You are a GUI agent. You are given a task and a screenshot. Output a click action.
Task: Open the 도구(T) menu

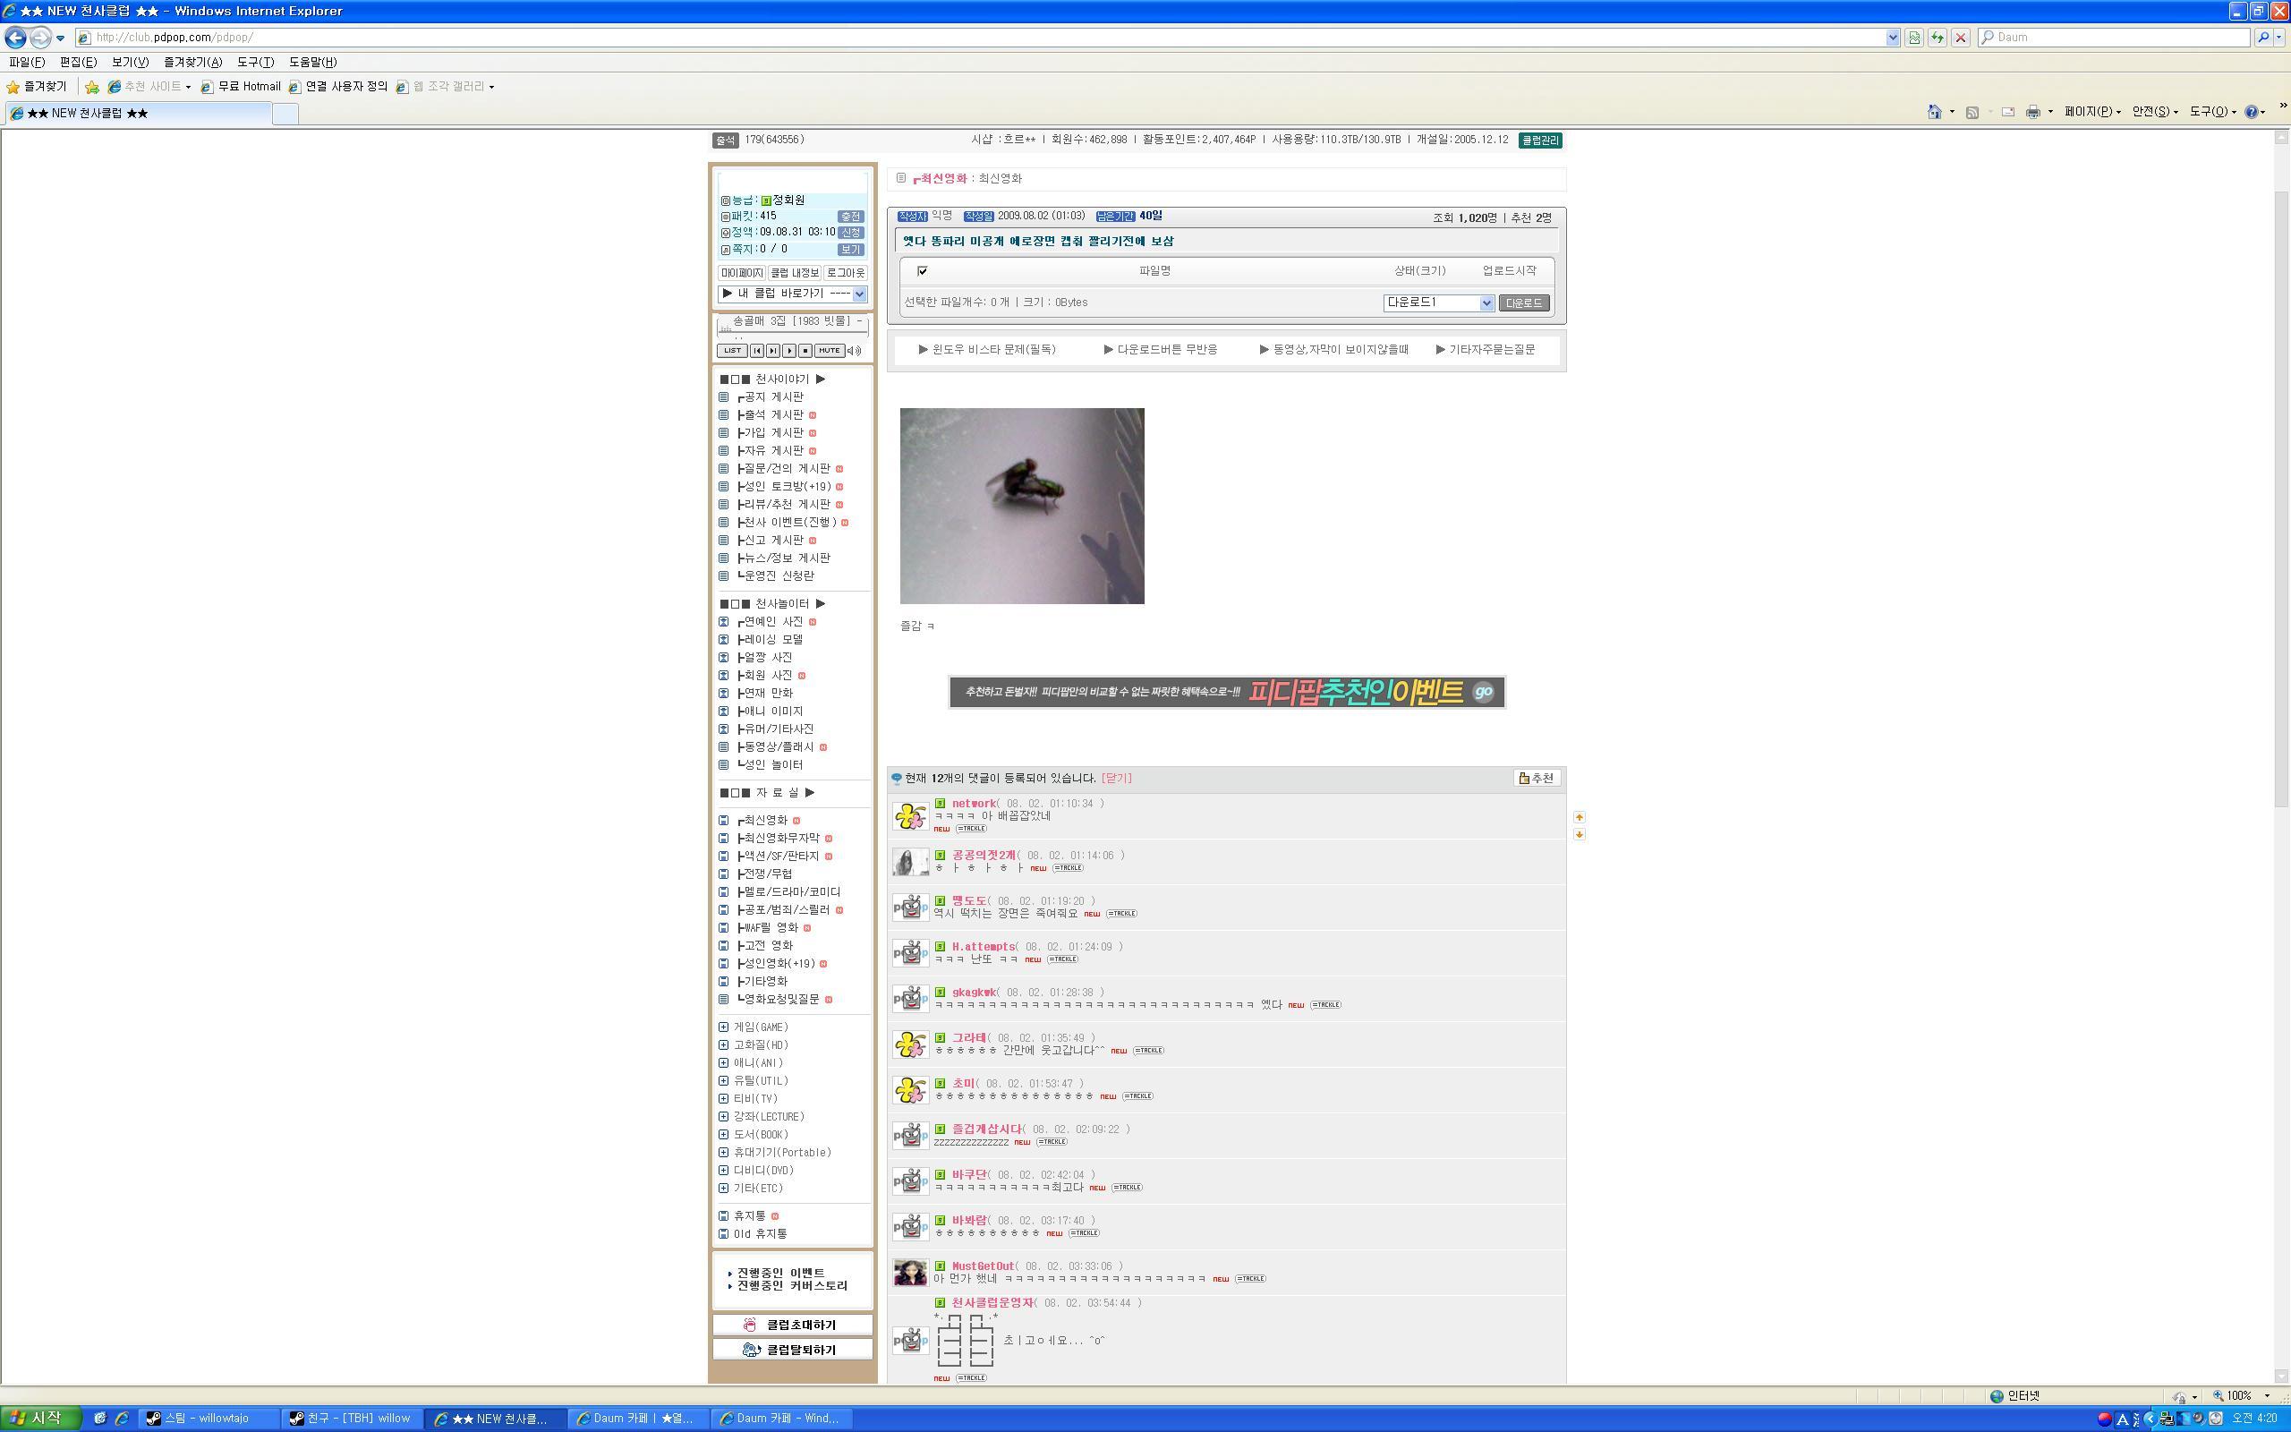[255, 62]
